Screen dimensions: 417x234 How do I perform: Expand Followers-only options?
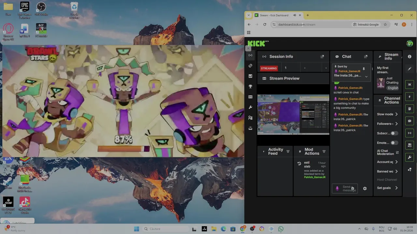pos(396,123)
